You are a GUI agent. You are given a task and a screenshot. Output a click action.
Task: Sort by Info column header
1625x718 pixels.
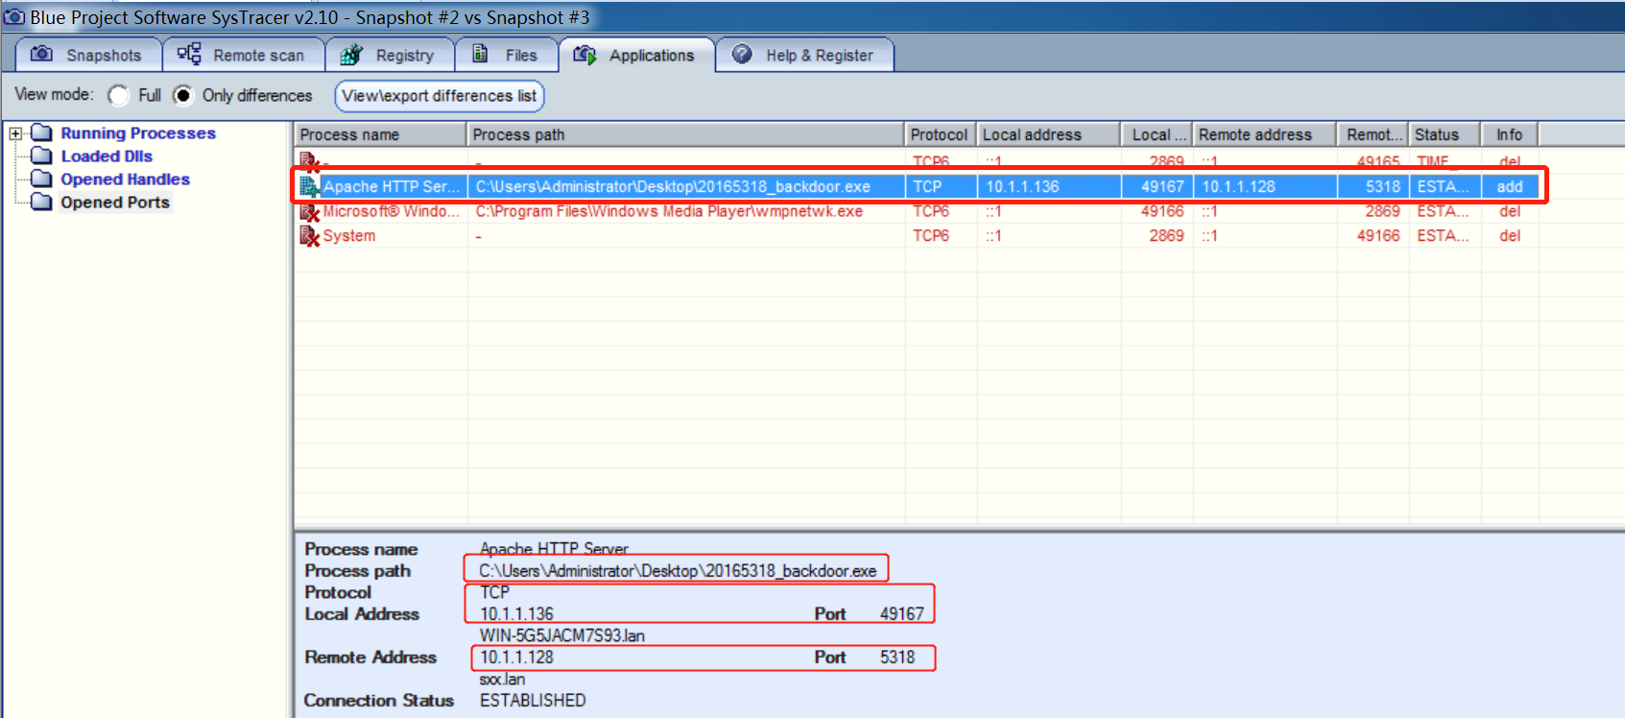click(1510, 134)
